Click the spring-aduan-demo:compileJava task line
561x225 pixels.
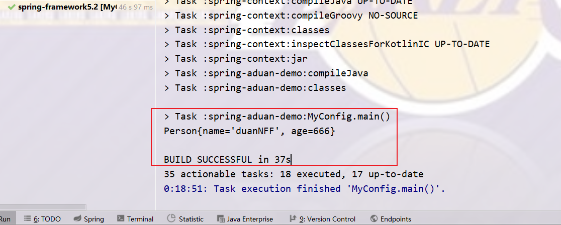266,73
